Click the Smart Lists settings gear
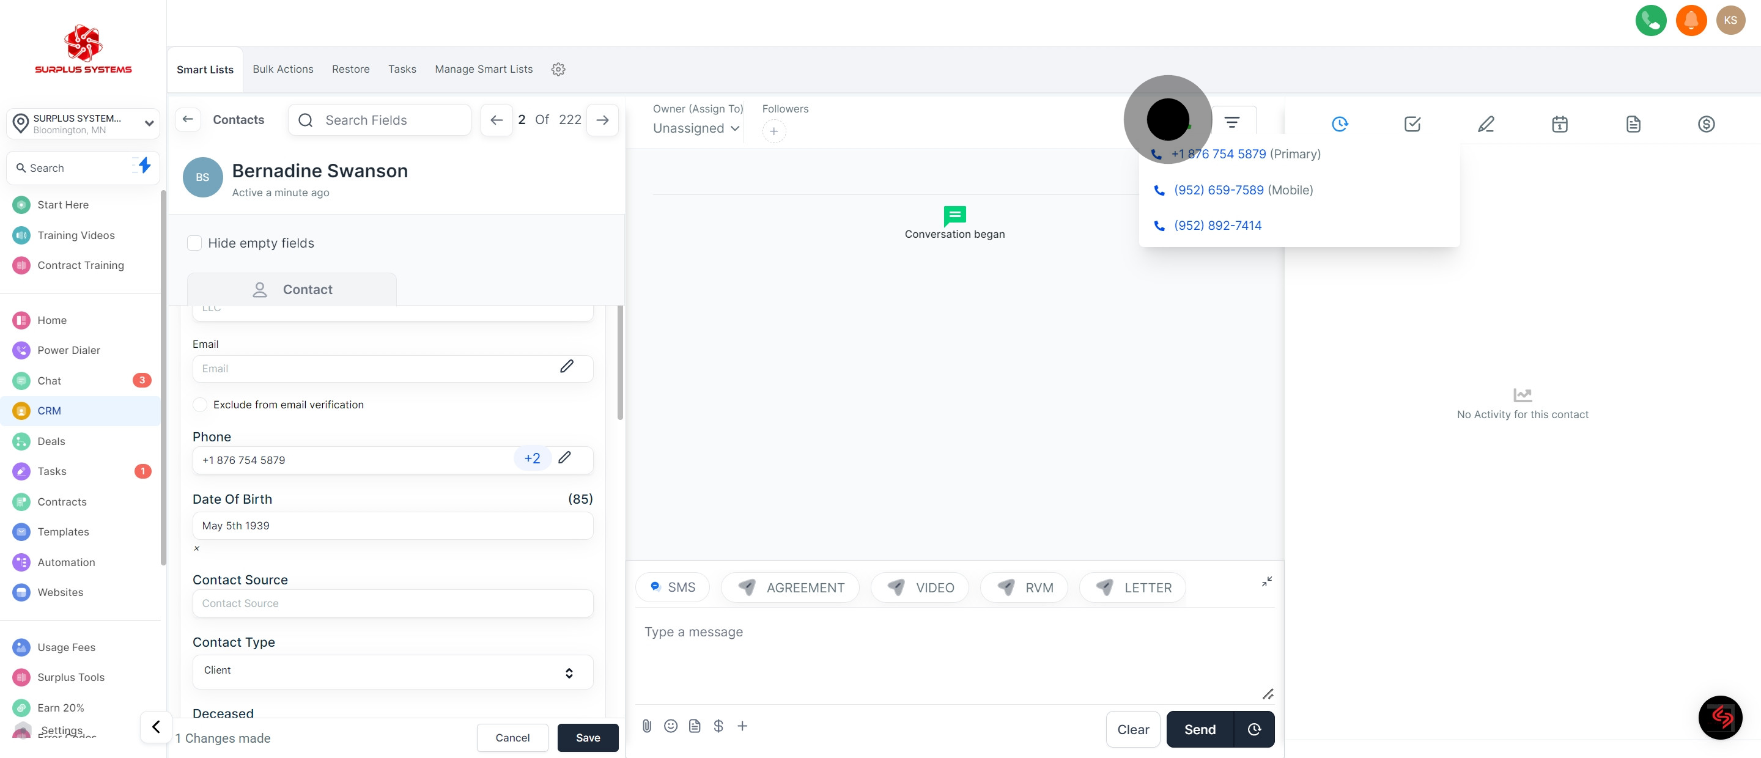The width and height of the screenshot is (1761, 758). tap(558, 70)
